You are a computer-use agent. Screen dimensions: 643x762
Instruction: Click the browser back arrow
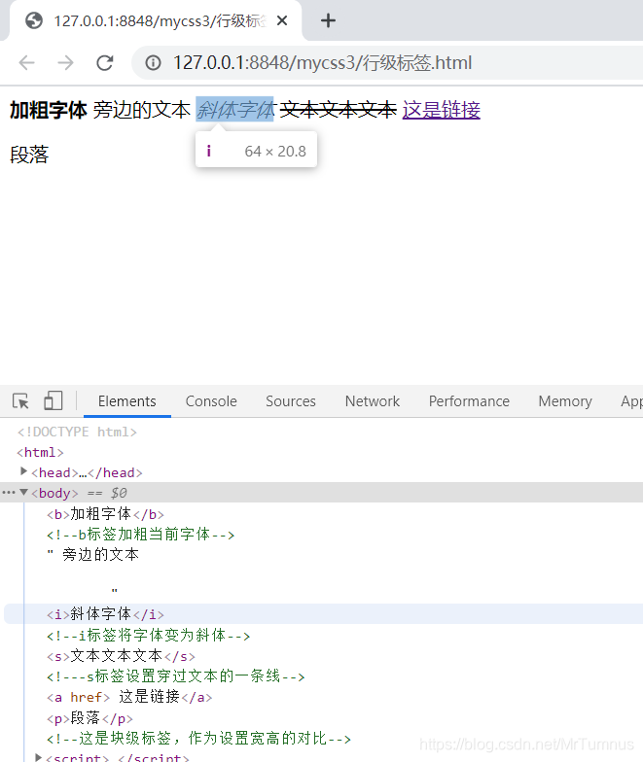[27, 62]
